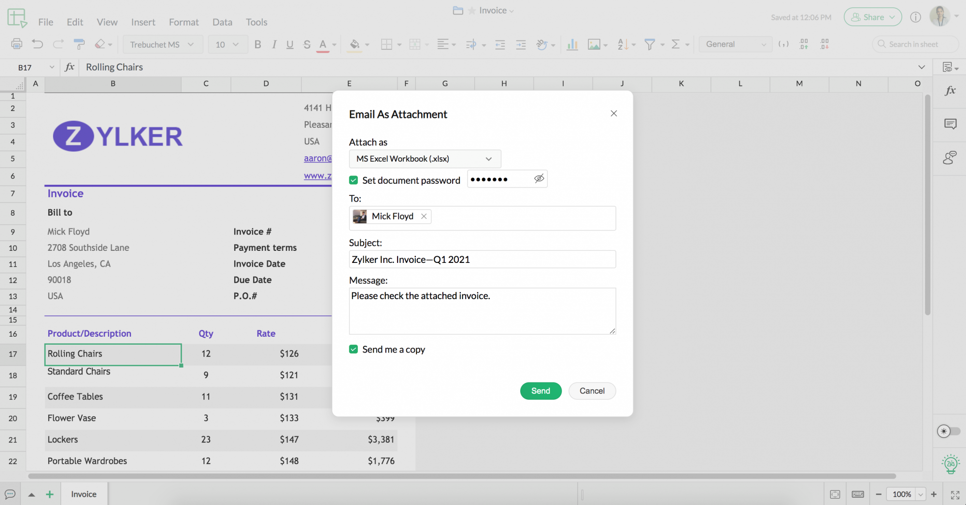Apply strikethrough formatting
The image size is (966, 505).
pyautogui.click(x=307, y=44)
